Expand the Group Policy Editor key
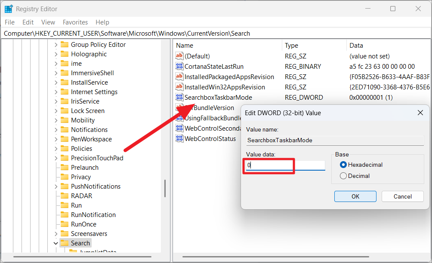Viewport: 432px width, 263px height. 56,45
